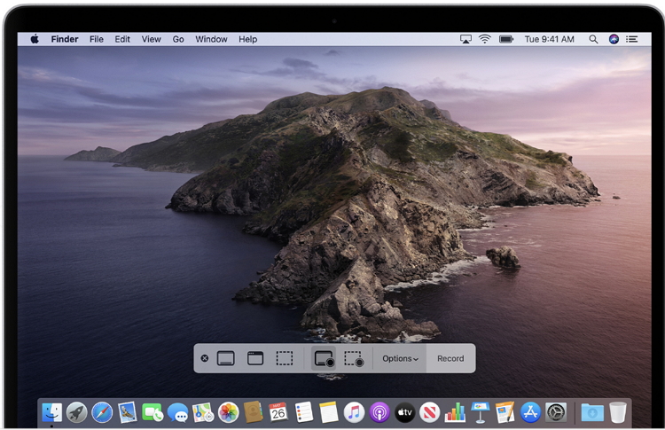Screen dimensions: 665x430
Task: Open Maps from the Dock
Action: click(x=203, y=412)
